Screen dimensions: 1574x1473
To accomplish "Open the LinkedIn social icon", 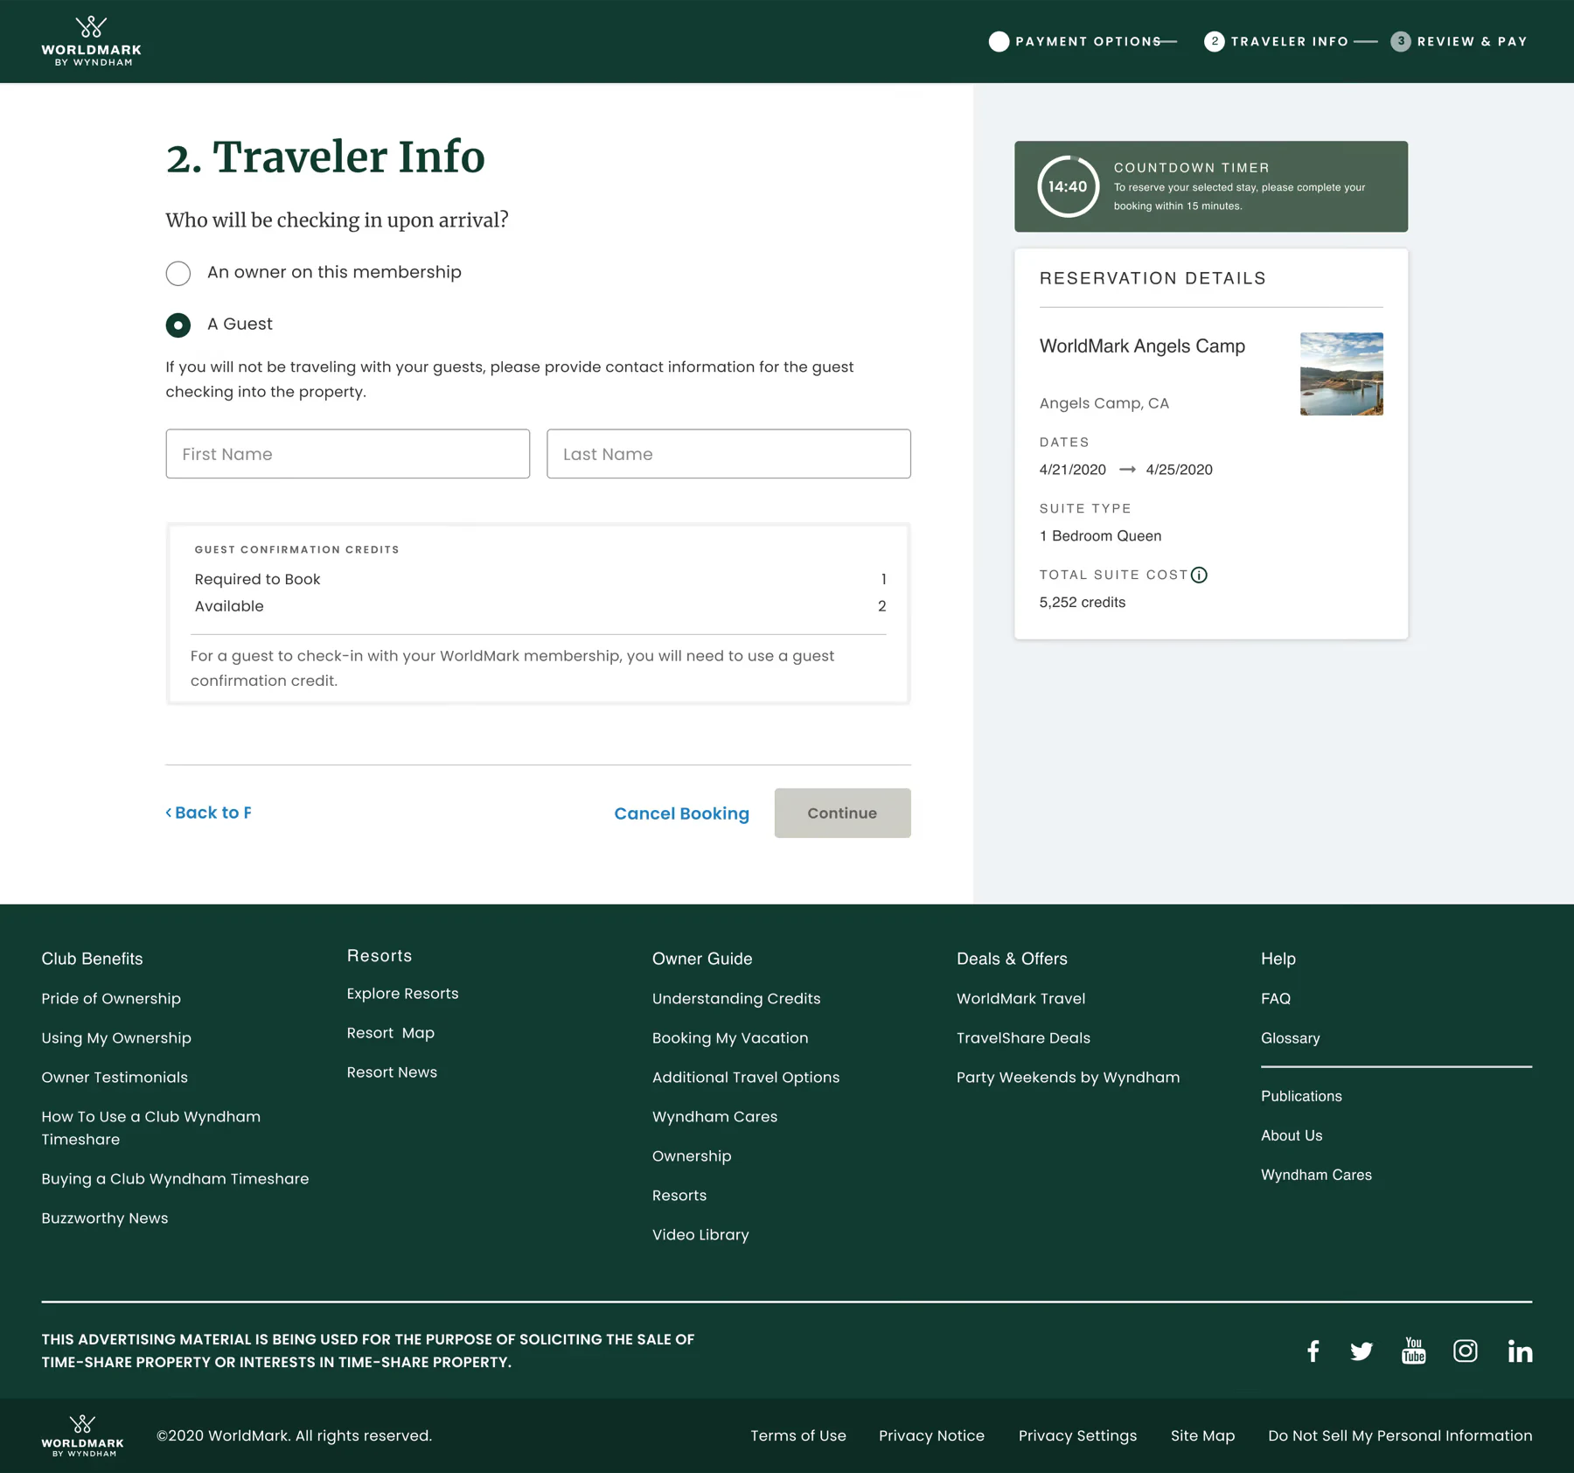I will pyautogui.click(x=1520, y=1351).
